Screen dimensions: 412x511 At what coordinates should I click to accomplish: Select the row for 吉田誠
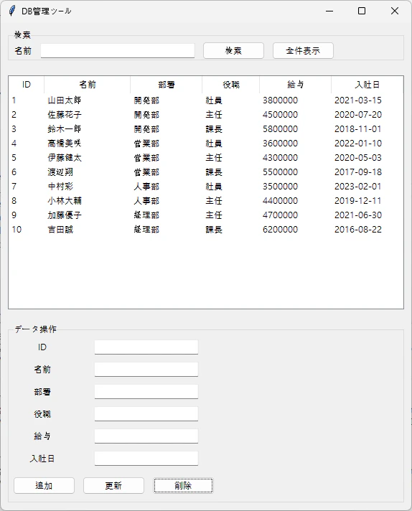click(x=206, y=230)
